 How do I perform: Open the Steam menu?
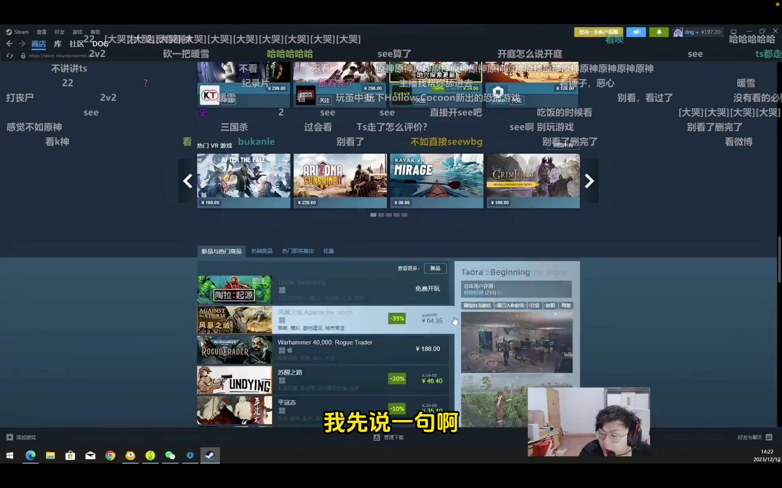[18, 32]
